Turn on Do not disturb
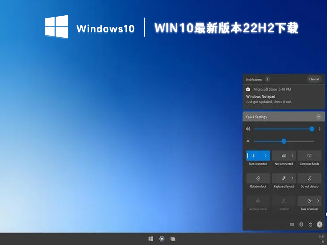The image size is (327, 245). (309, 178)
